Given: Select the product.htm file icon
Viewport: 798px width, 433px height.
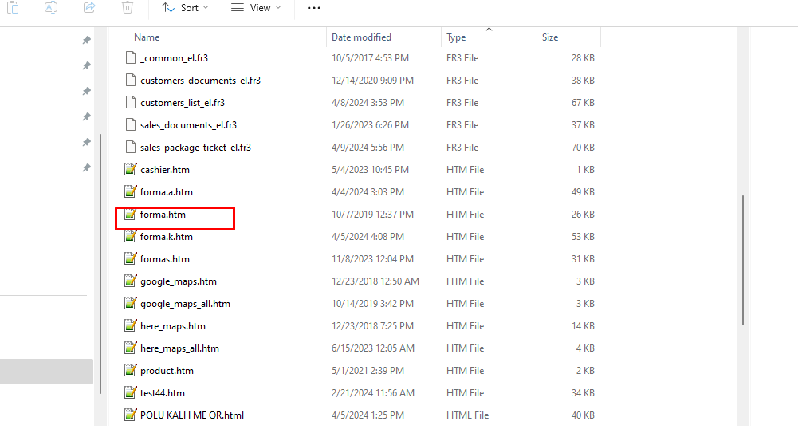Looking at the screenshot, I should (x=130, y=371).
